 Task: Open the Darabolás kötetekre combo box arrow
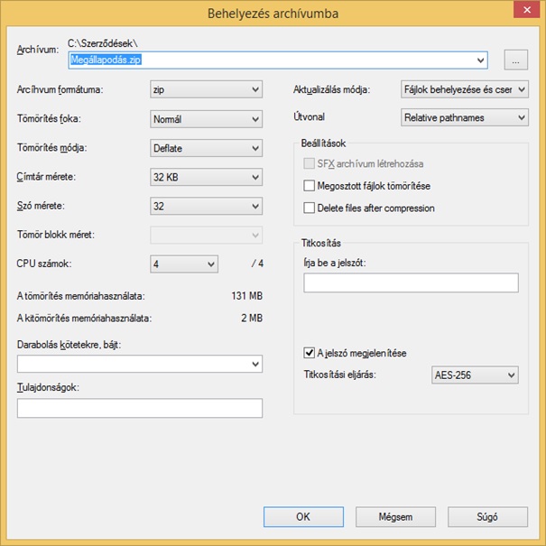click(254, 365)
